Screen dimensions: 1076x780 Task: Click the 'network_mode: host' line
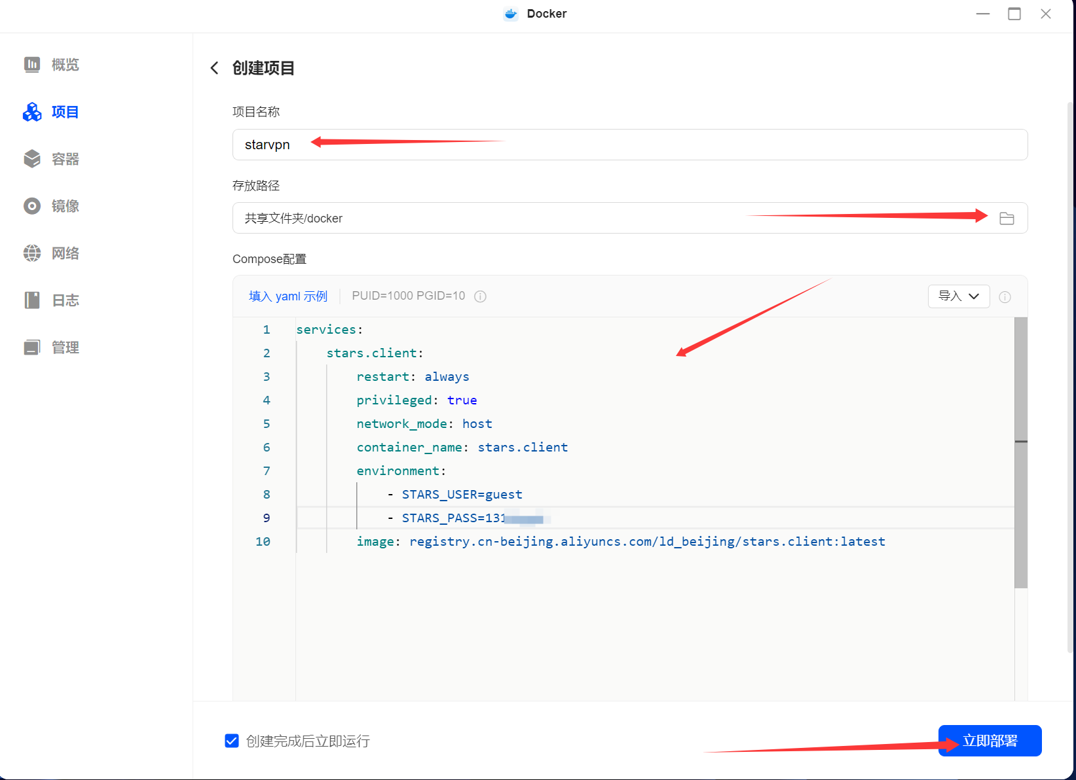[x=424, y=424]
